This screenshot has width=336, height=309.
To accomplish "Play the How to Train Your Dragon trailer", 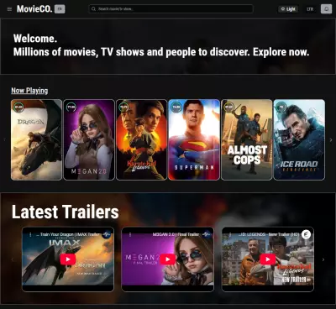I will pyautogui.click(x=68, y=259).
